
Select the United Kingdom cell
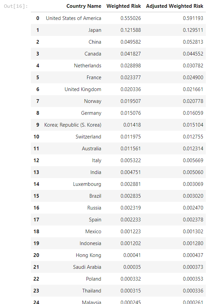[83, 89]
